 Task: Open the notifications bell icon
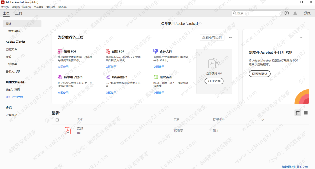click(x=295, y=13)
